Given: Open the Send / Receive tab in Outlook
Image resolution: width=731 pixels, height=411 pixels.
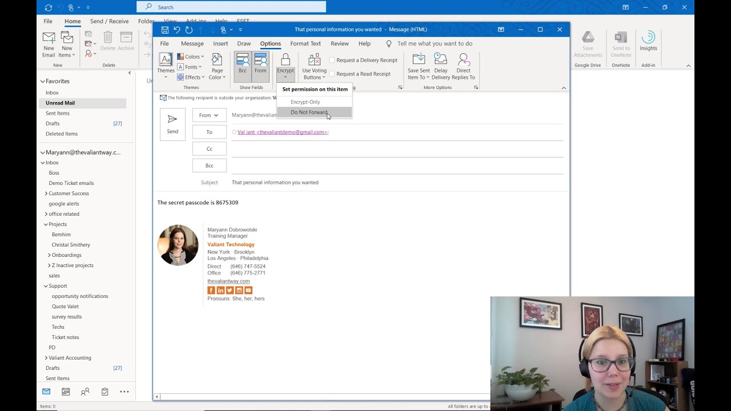Looking at the screenshot, I should (109, 21).
